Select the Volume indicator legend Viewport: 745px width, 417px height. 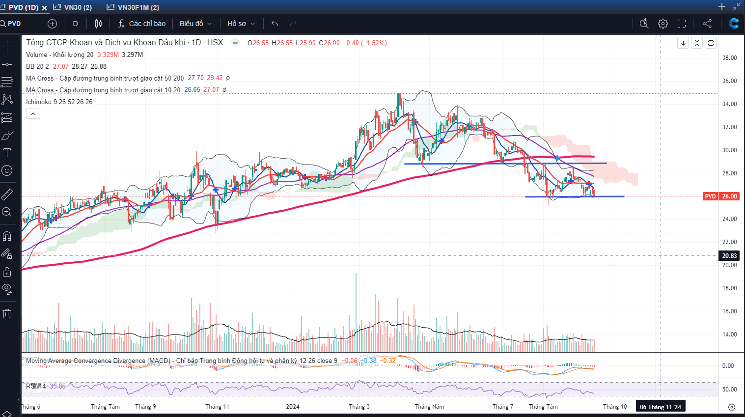click(59, 55)
